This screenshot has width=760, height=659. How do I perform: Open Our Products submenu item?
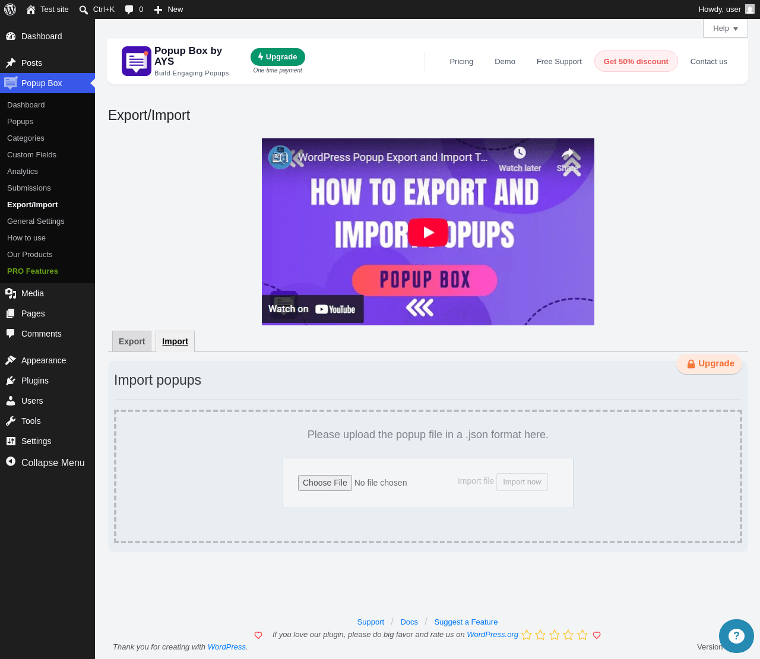tap(30, 255)
